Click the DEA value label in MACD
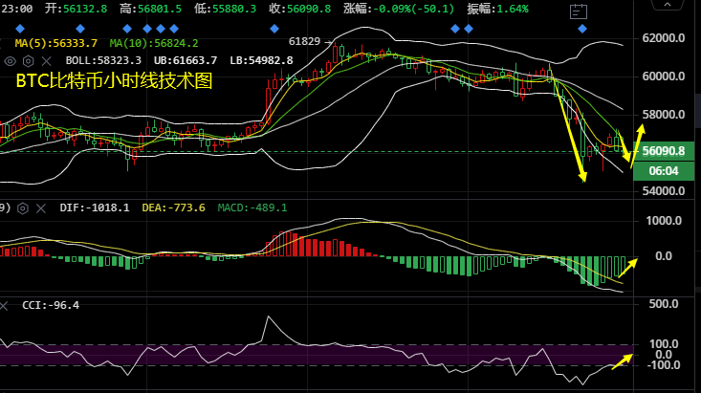The image size is (701, 393). pyautogui.click(x=173, y=207)
